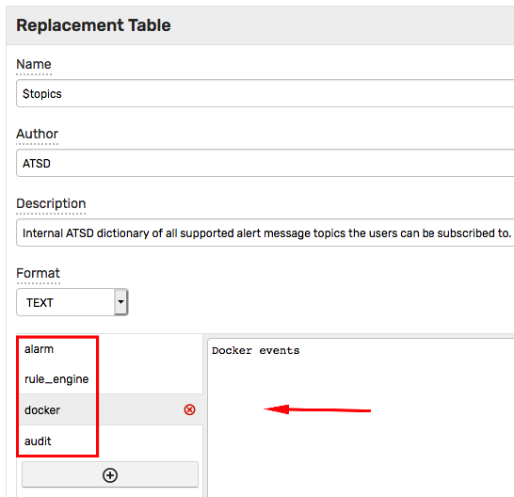Screen dimensions: 514x497
Task: Select the alarm key in the list
Action: click(39, 349)
